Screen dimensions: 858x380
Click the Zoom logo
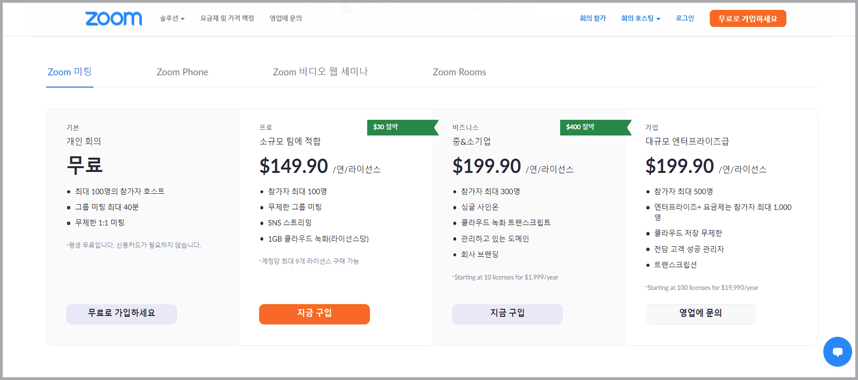tap(114, 19)
